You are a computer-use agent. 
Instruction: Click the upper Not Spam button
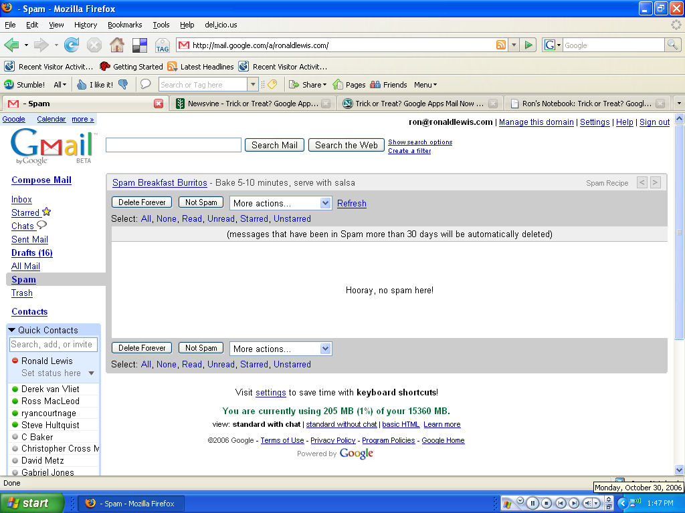tap(201, 202)
